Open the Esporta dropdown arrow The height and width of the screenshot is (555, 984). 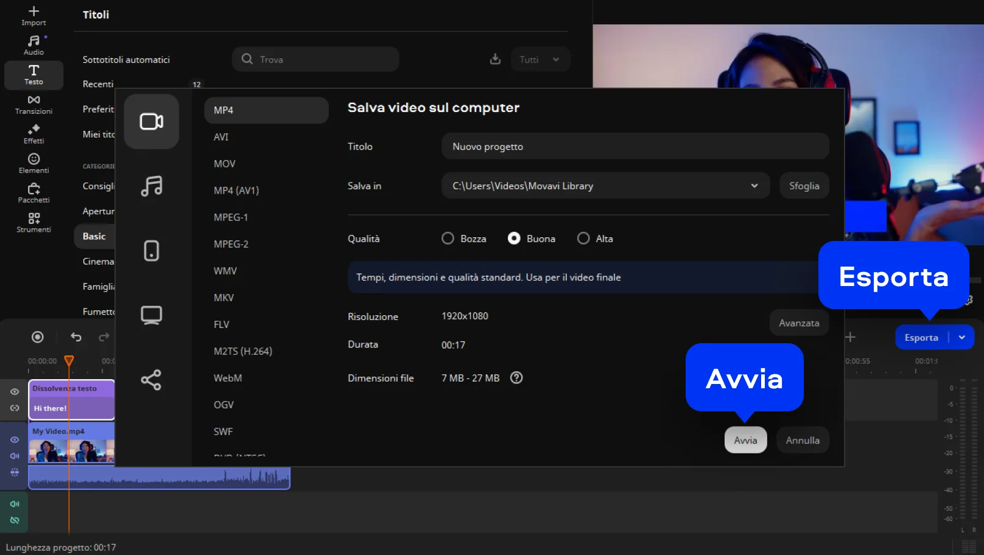[x=962, y=338]
